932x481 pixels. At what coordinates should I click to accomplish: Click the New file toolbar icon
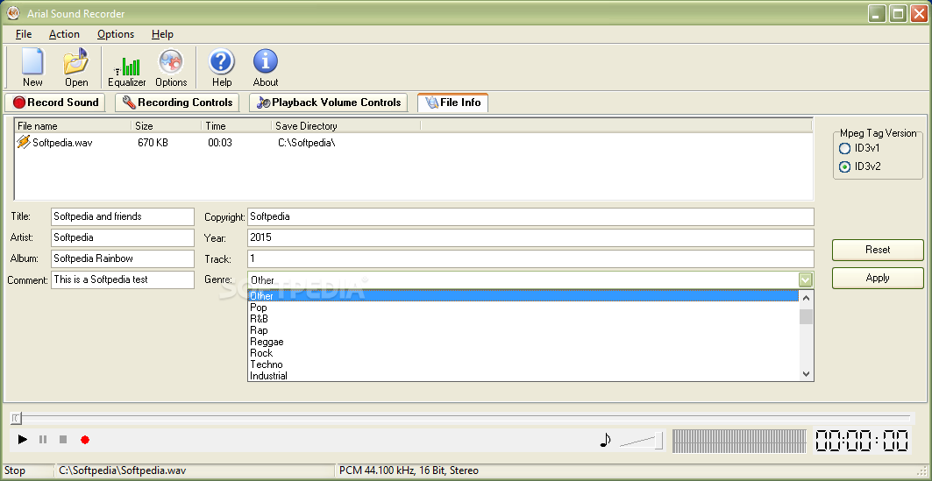click(x=32, y=67)
